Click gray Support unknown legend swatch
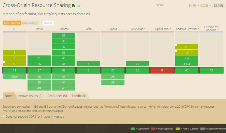Screen dimensions: 226x133 [202, 128]
